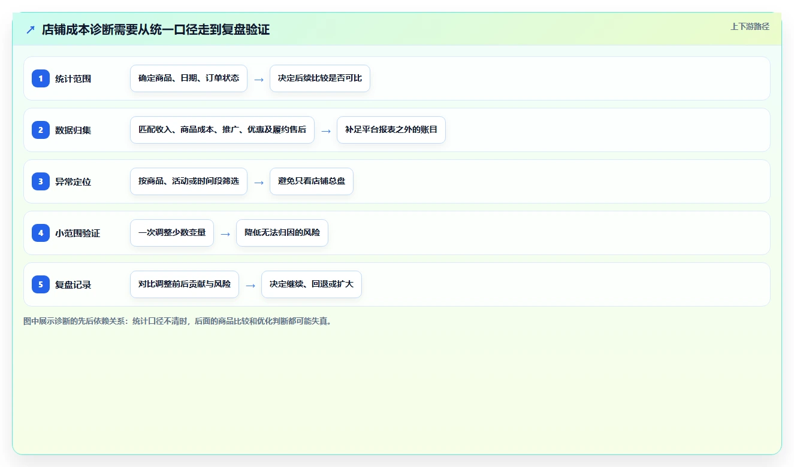Screen dimensions: 794x467
Task: Click the footnote starting 图中展示诊断的先后依赖关系
Action: click(178, 321)
